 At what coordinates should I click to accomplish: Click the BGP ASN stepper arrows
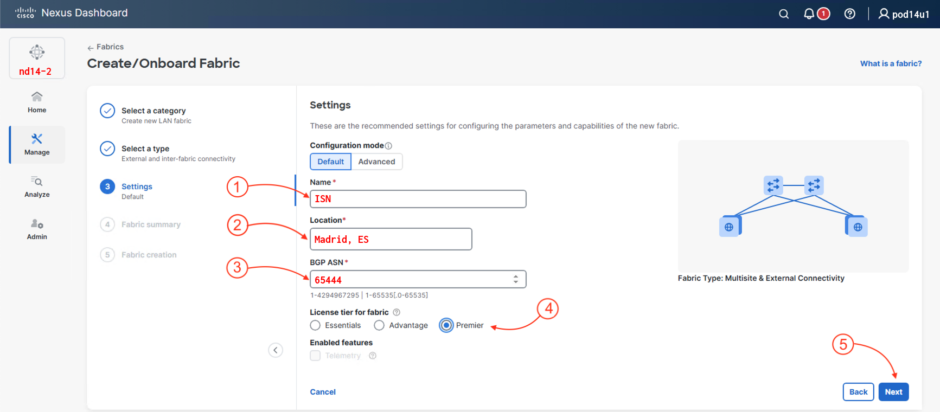(515, 279)
